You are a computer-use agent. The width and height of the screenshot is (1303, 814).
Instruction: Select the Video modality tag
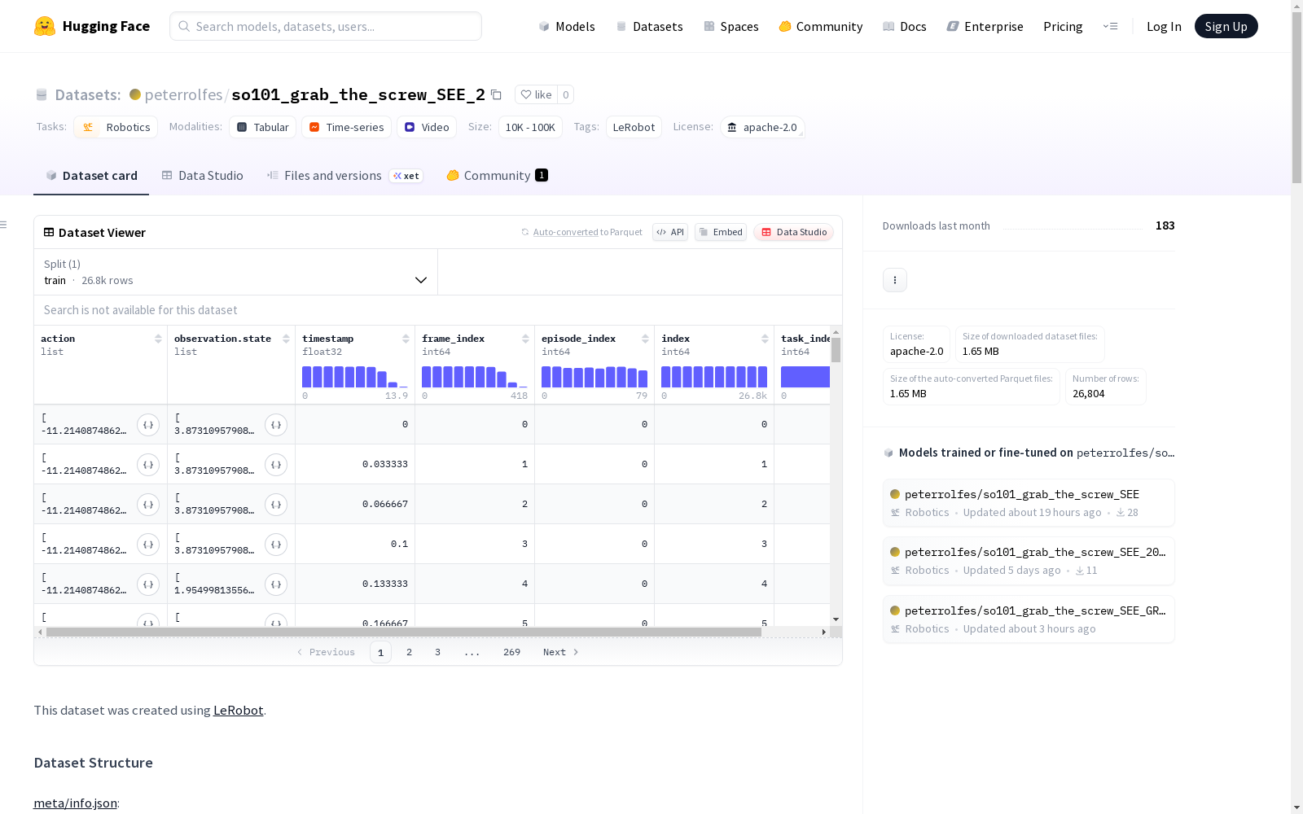pyautogui.click(x=427, y=127)
